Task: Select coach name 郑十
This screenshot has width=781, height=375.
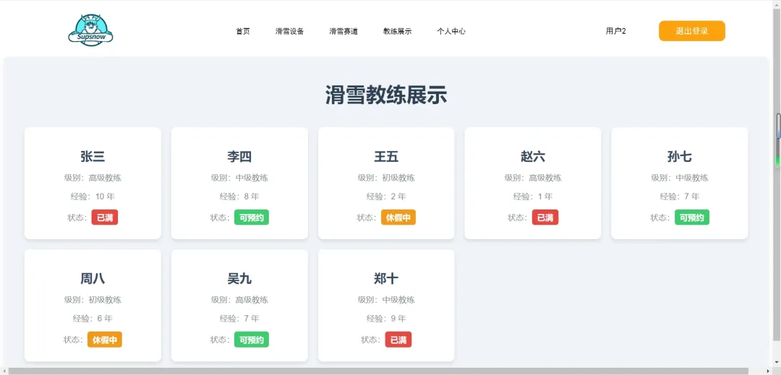Action: coord(386,278)
